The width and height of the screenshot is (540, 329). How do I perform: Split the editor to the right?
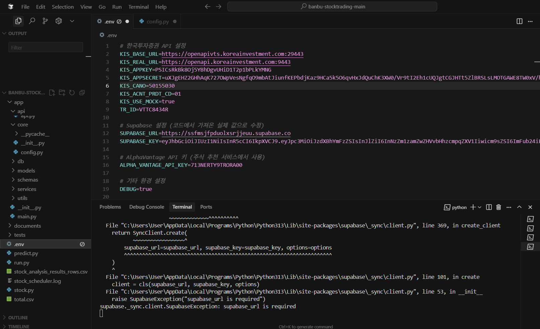pyautogui.click(x=519, y=21)
